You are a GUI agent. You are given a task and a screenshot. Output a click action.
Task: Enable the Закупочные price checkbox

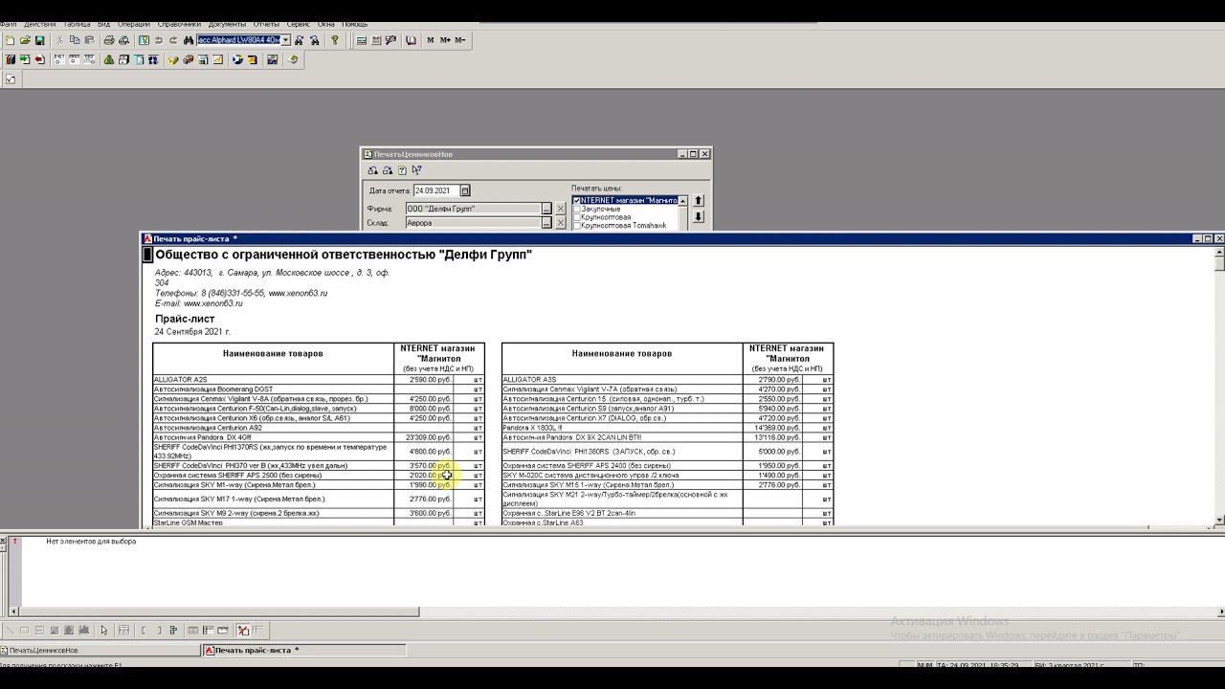[576, 209]
